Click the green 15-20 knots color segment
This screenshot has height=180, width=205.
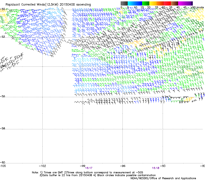[146, 3]
